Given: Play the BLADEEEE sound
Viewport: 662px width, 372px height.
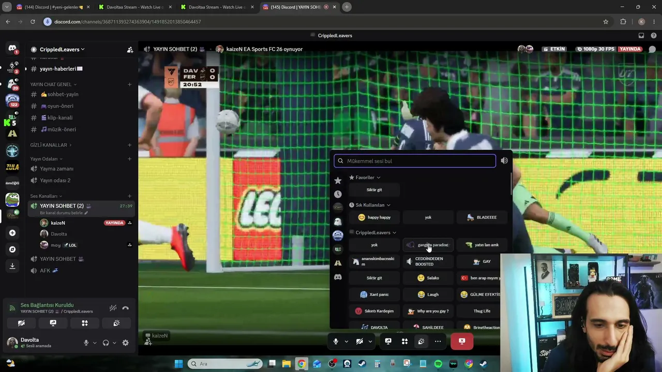Looking at the screenshot, I should point(482,218).
